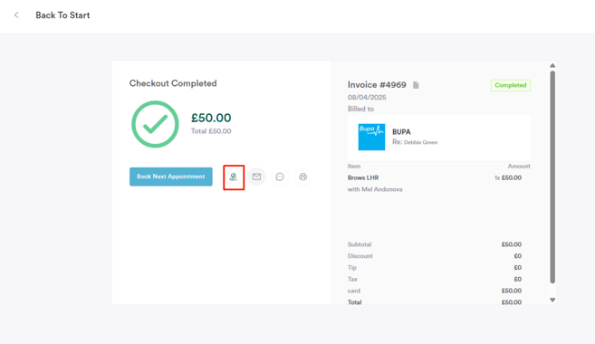Viewport: 595px width, 344px height.
Task: Click the invoice panel scrollbar thumb
Action: tap(552, 177)
